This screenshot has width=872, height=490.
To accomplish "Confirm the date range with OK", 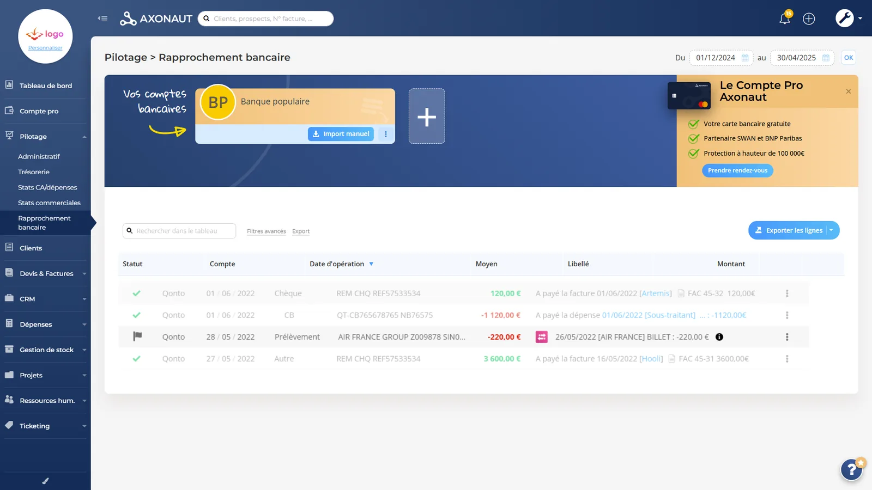I will (849, 58).
